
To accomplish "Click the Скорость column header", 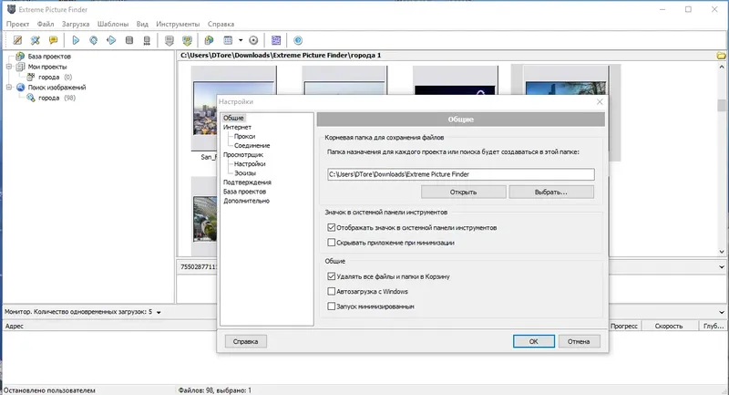I will click(670, 327).
